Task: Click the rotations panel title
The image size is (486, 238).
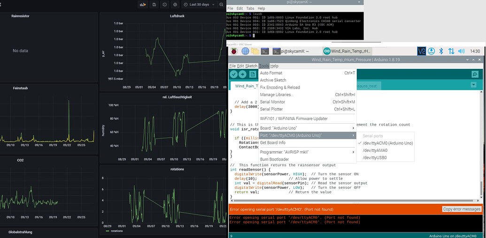Action: (177, 169)
